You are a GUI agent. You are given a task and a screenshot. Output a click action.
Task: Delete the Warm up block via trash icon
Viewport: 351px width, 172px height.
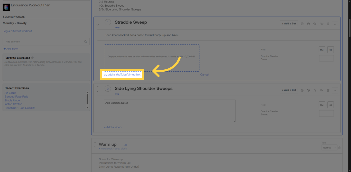(x=339, y=148)
